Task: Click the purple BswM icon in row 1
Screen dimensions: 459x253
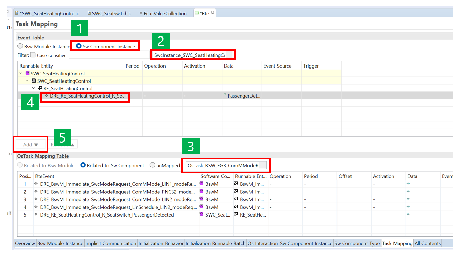Action: click(x=202, y=184)
